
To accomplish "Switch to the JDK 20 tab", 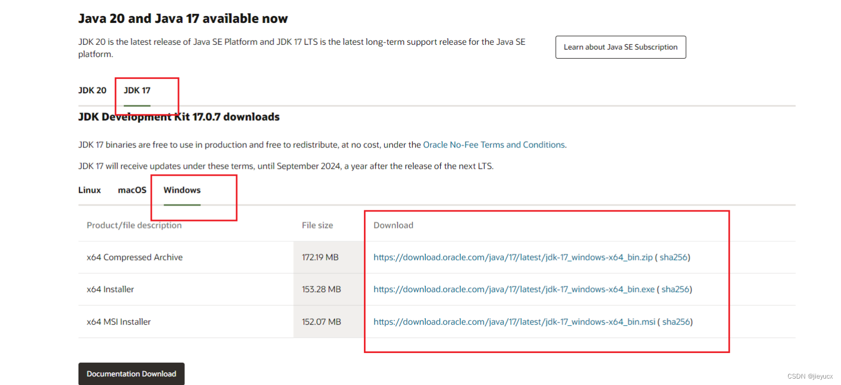I will pyautogui.click(x=92, y=90).
